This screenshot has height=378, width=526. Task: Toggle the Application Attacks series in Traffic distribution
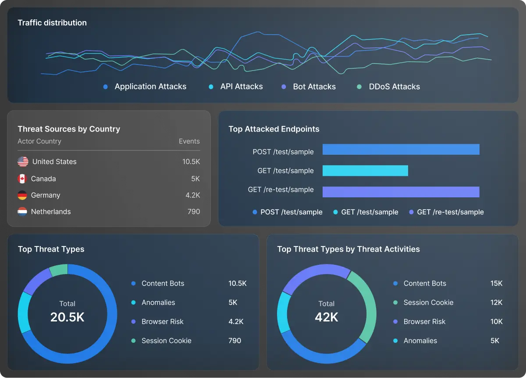(x=105, y=86)
